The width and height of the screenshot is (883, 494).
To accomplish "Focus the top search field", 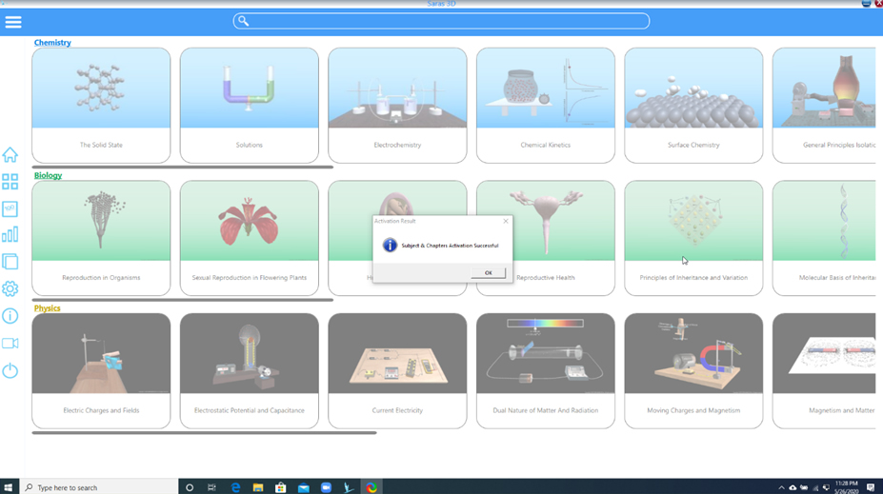I will click(x=441, y=21).
